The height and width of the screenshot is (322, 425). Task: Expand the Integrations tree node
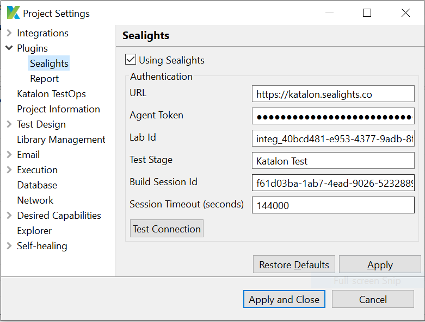9,33
